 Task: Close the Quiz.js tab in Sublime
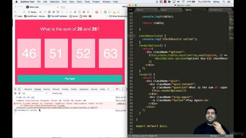point(204,10)
